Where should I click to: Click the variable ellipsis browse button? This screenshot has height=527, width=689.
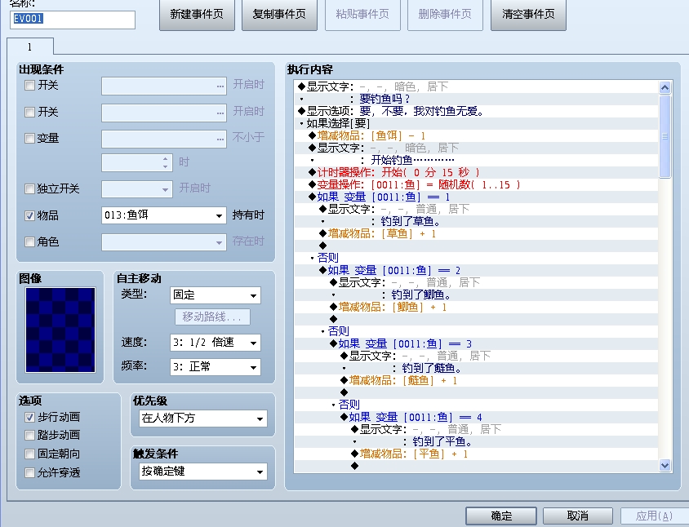[x=220, y=139]
